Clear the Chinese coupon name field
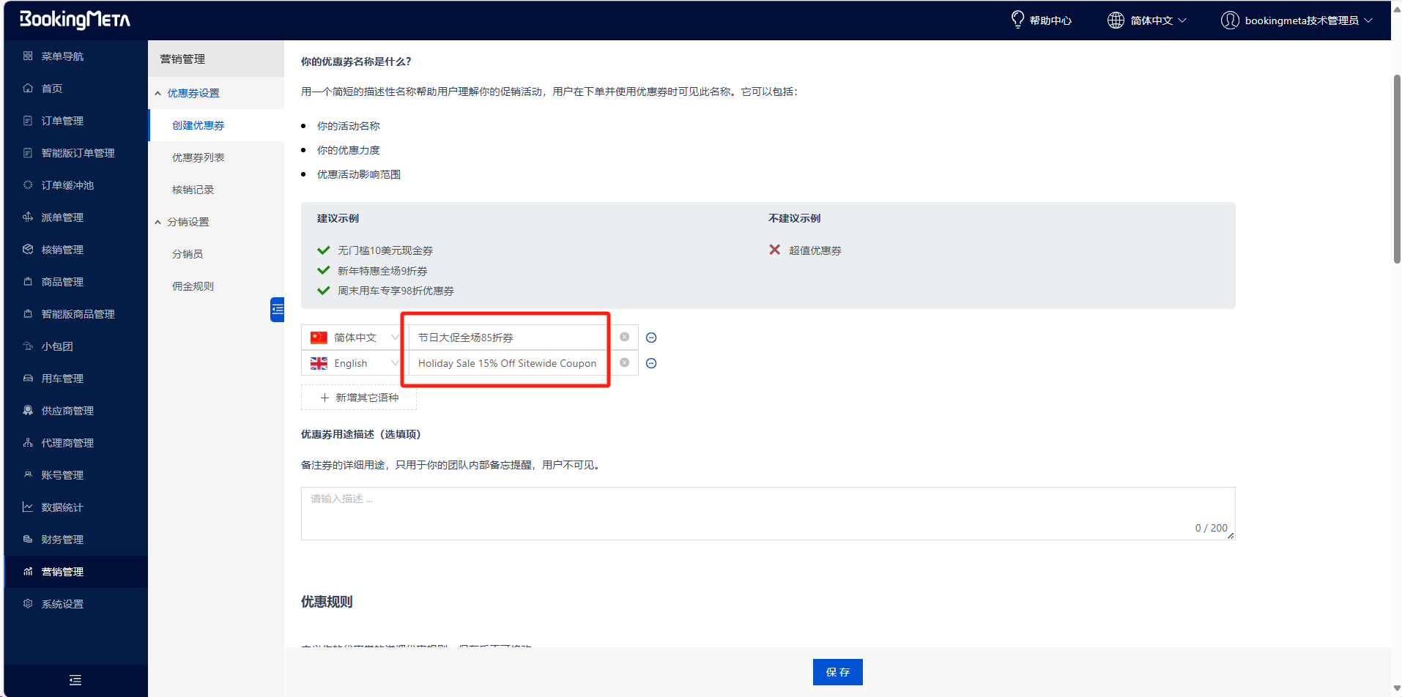1402x697 pixels. coord(624,338)
